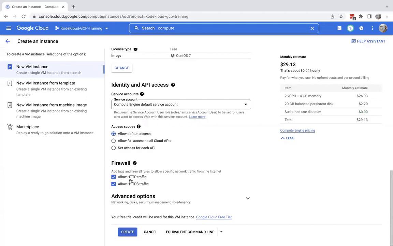
Task: Open HELP ASSISTANT panel
Action: (x=368, y=41)
